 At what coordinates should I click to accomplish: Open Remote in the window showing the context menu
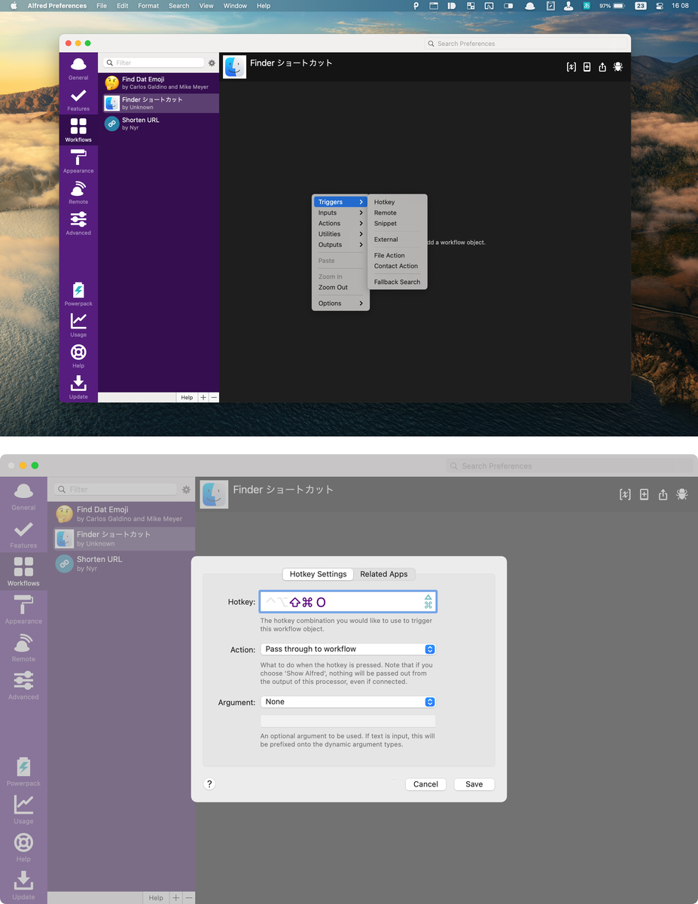point(78,193)
